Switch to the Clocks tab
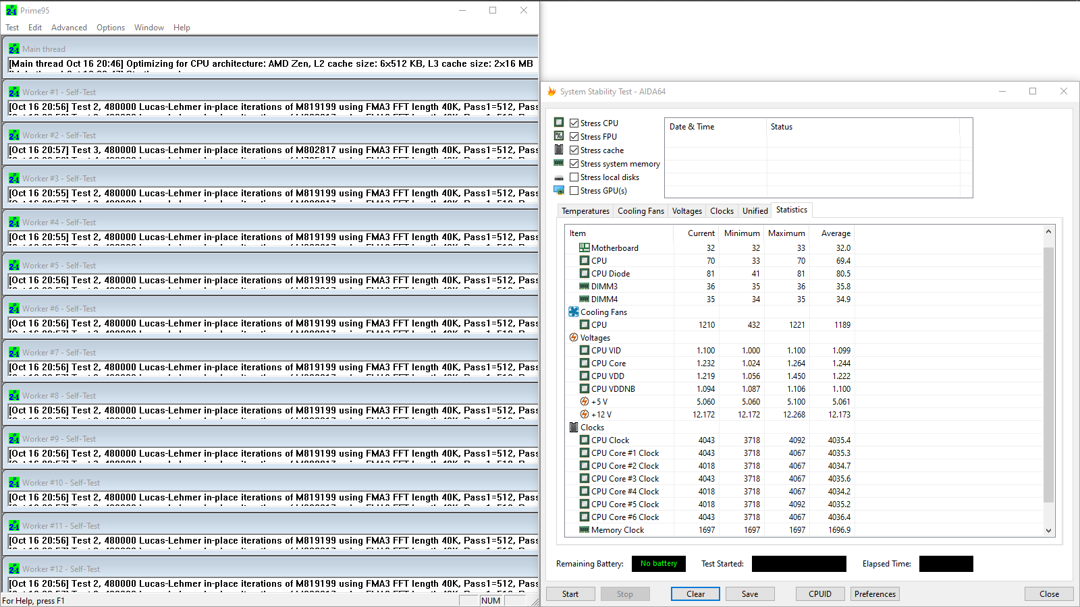The width and height of the screenshot is (1080, 607). click(722, 211)
